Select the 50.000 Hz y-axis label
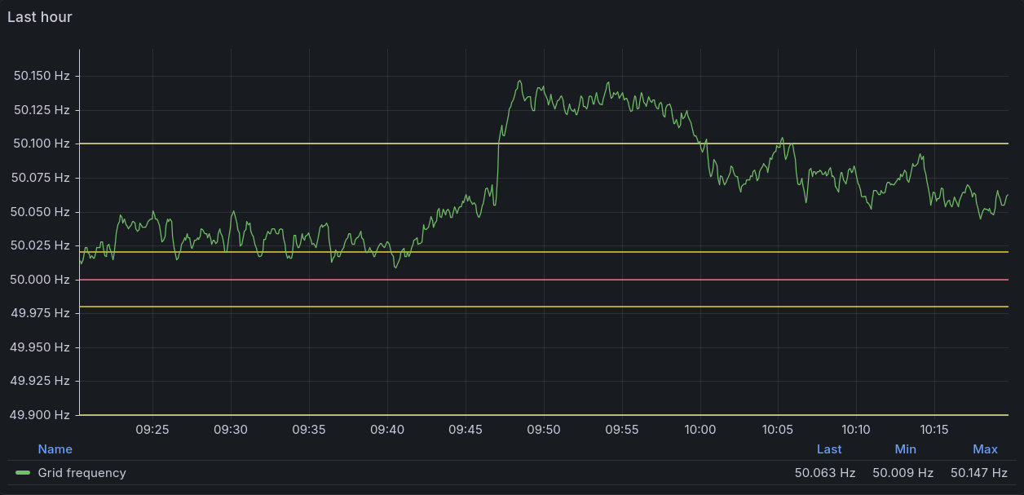1024x495 pixels. pos(42,280)
